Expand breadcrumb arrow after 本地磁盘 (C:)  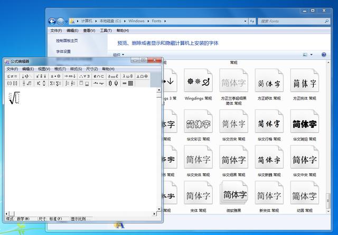[125, 21]
